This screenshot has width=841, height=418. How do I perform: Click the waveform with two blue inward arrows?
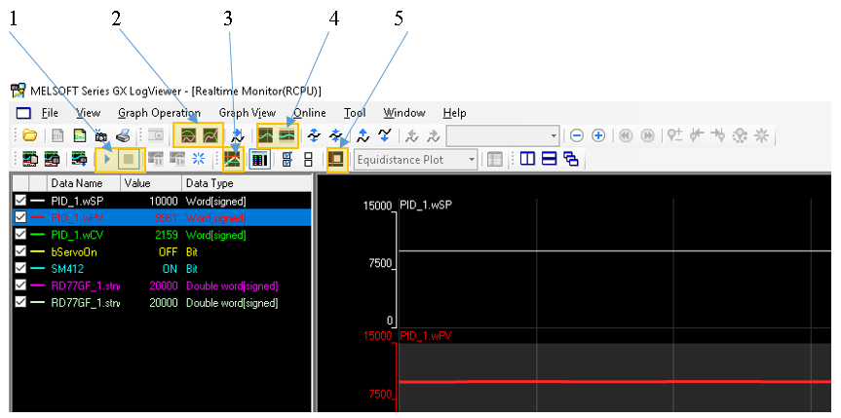pyautogui.click(x=336, y=135)
